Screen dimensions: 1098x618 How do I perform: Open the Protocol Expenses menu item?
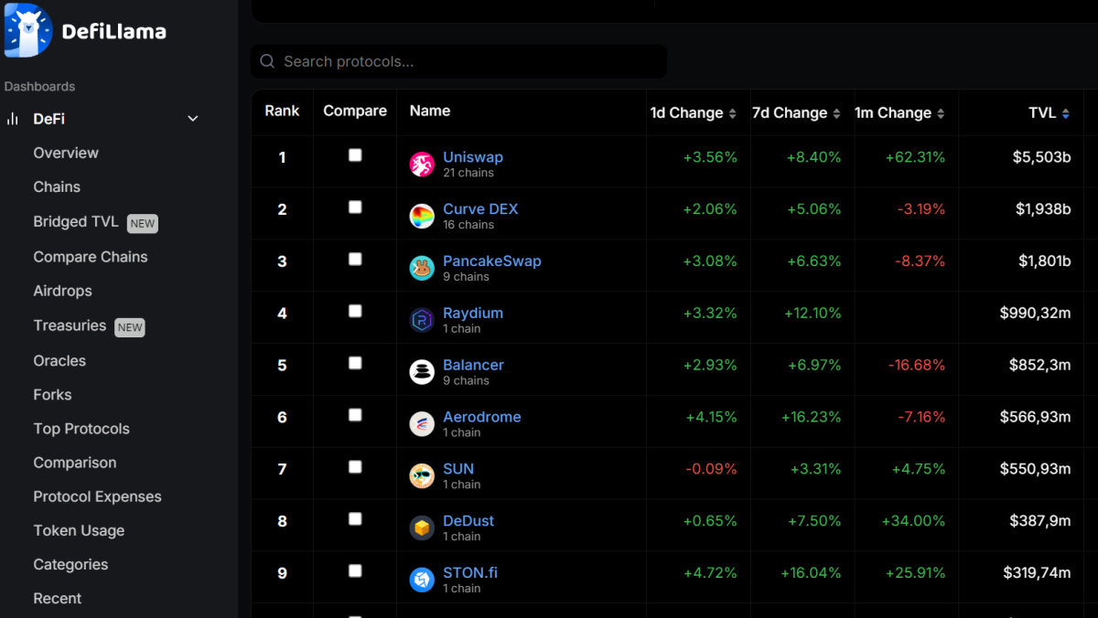coord(97,496)
